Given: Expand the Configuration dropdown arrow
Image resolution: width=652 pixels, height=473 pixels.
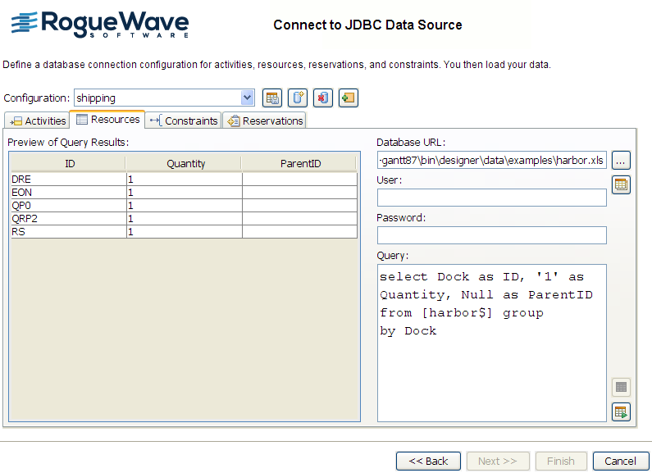Looking at the screenshot, I should 248,98.
